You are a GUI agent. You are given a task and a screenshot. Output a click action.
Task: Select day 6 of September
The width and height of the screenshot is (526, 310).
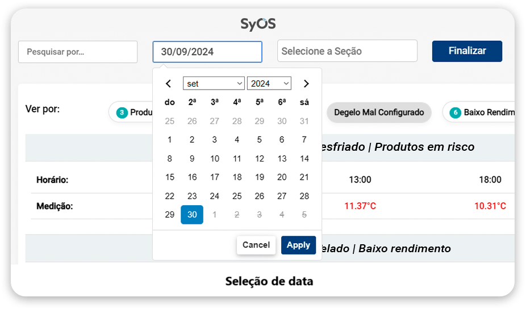coord(282,139)
